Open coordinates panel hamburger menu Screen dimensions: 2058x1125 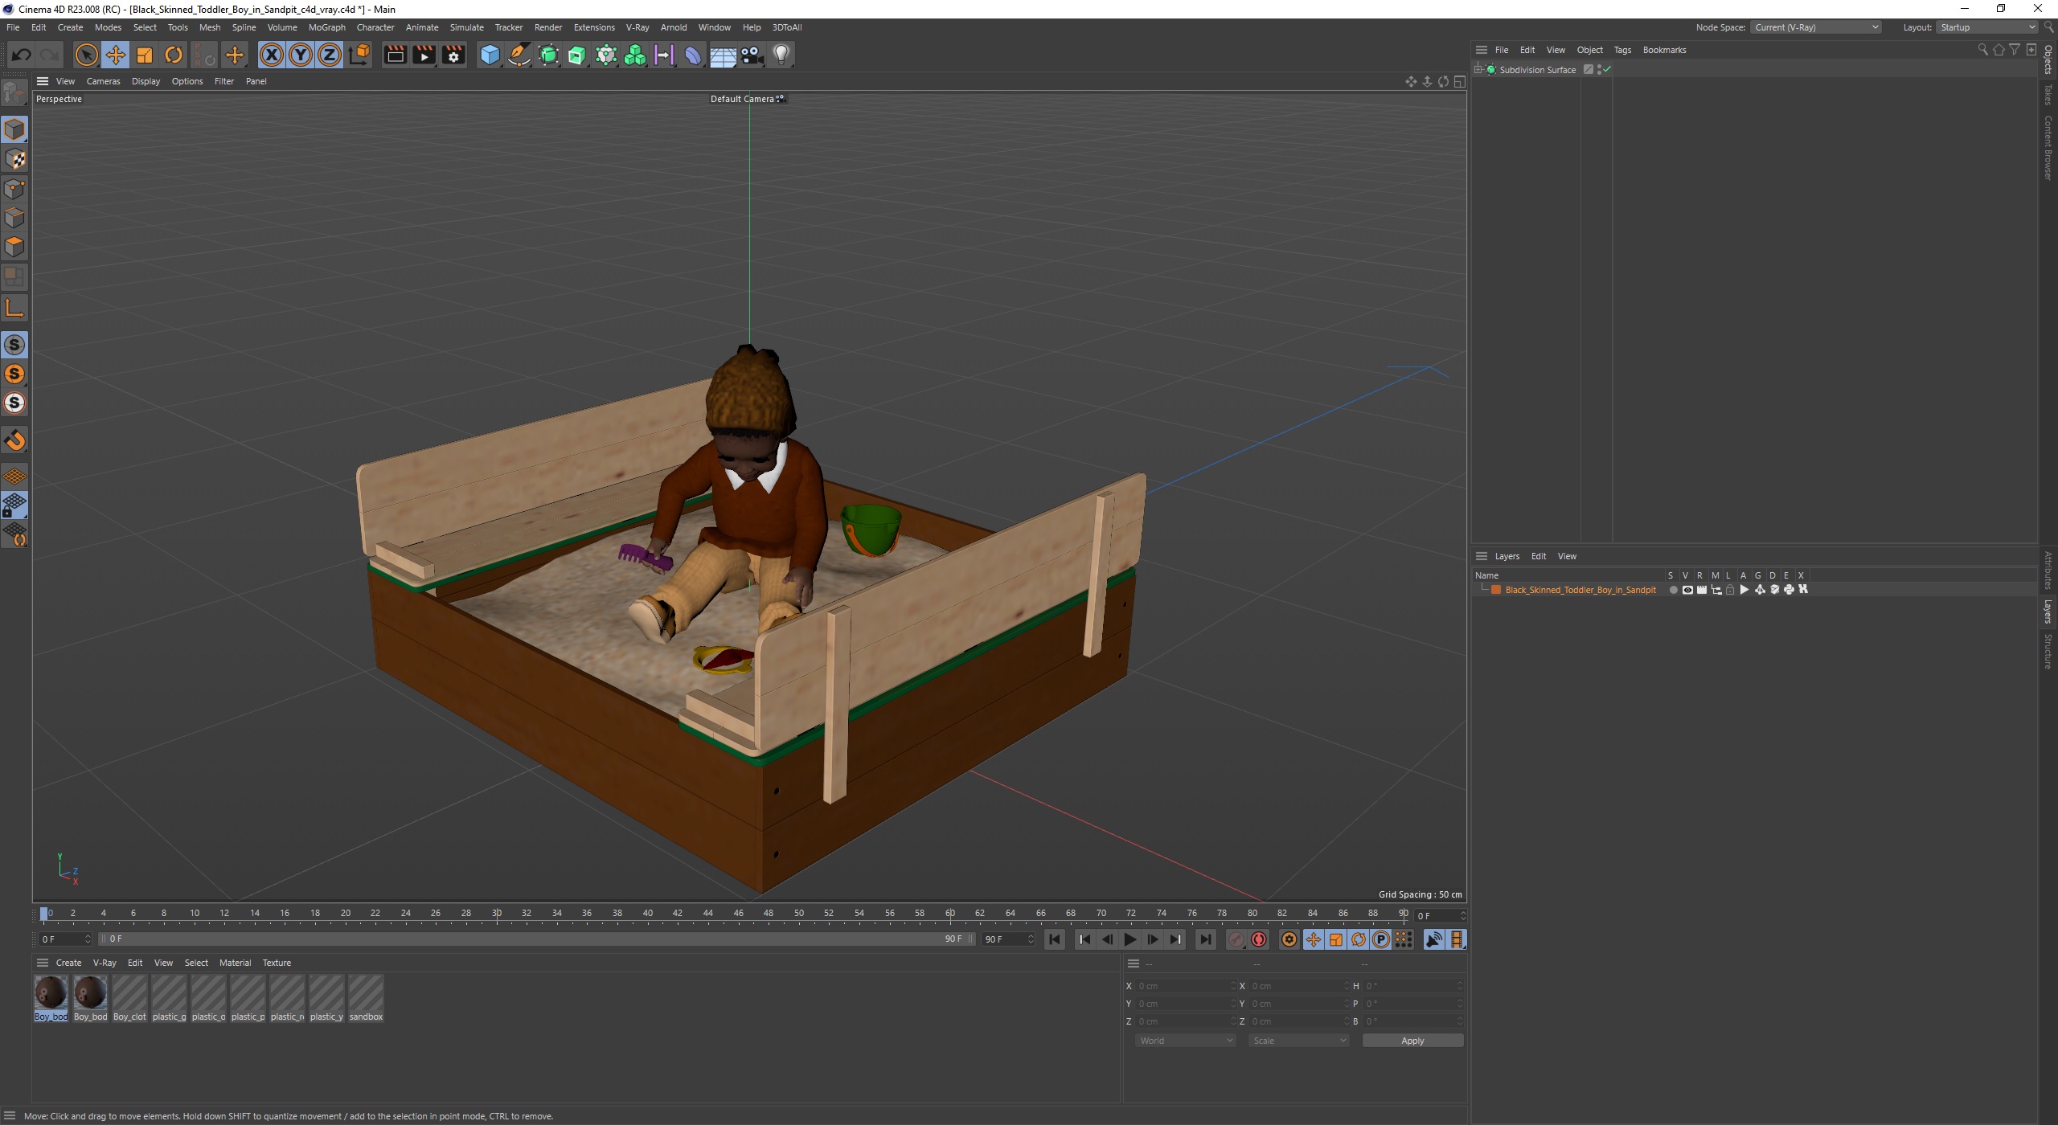pos(1134,963)
